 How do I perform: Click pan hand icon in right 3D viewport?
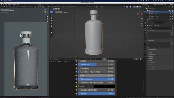point(142,21)
